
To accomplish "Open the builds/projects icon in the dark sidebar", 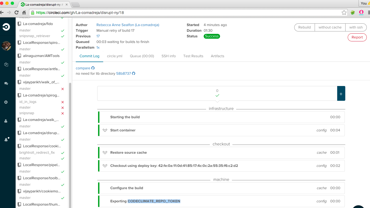I will [6, 64].
